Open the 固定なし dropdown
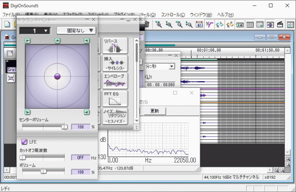Viewport: 296px width, 192px height. coord(76,31)
